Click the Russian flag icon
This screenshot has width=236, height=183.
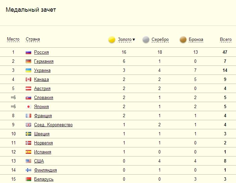click(x=28, y=52)
